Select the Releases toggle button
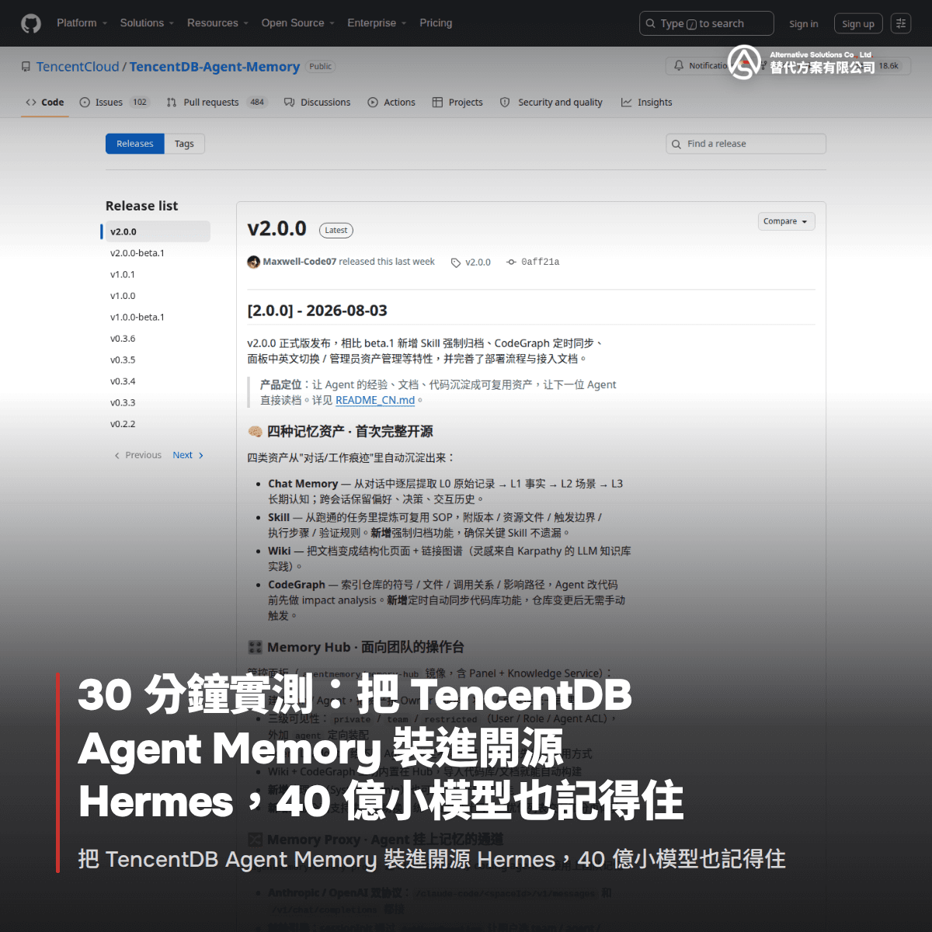Viewport: 932px width, 932px height. tap(135, 144)
